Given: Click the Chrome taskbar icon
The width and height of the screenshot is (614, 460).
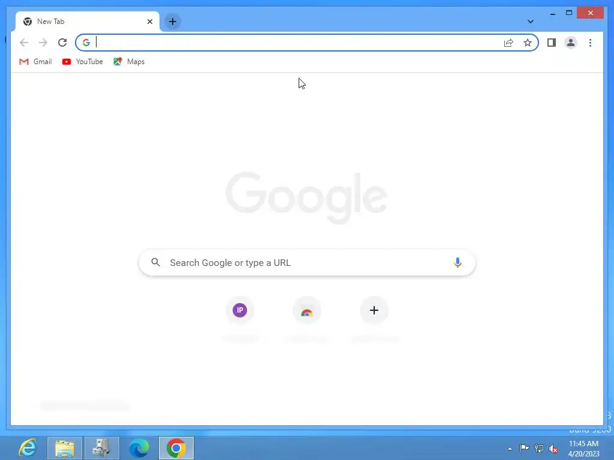Looking at the screenshot, I should [x=176, y=448].
